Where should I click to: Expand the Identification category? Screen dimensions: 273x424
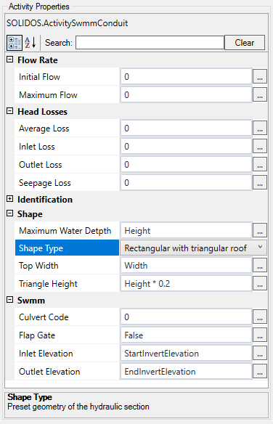9,199
